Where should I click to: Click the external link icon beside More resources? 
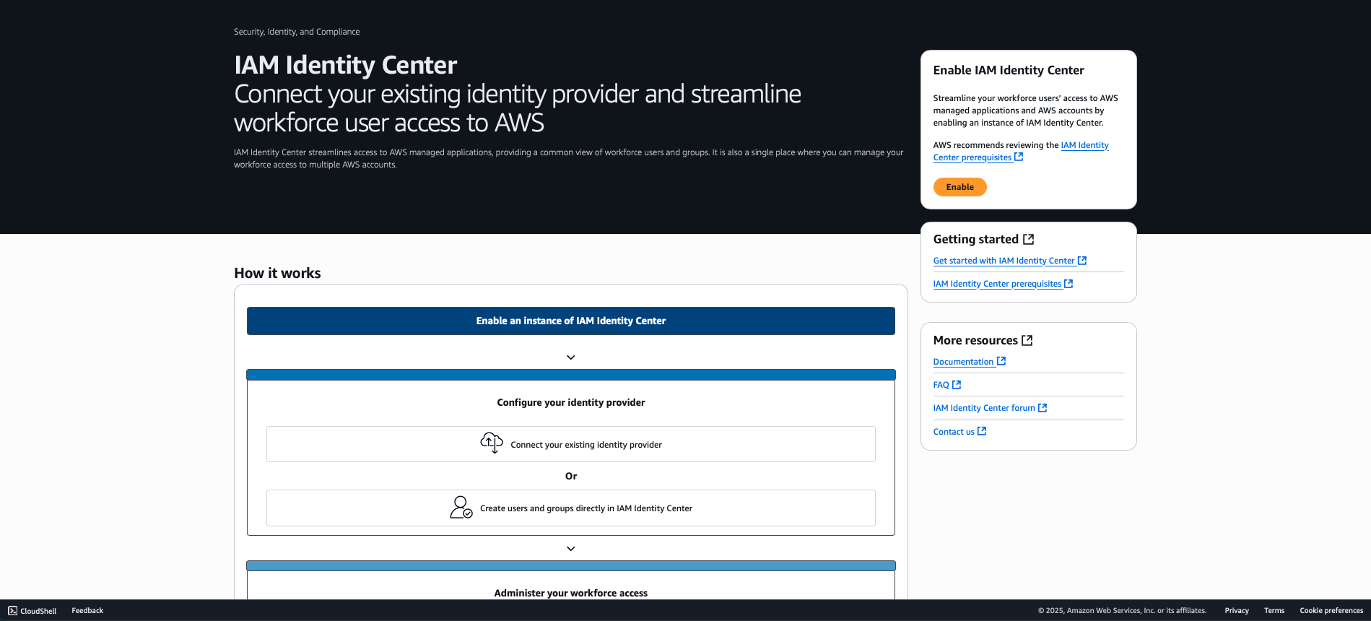tap(1027, 339)
